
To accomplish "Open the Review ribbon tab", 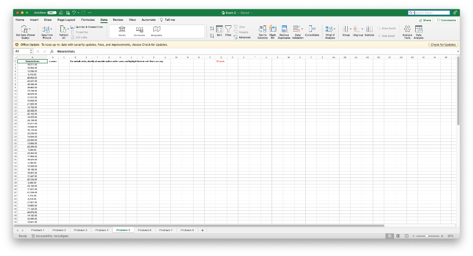I will pos(118,20).
